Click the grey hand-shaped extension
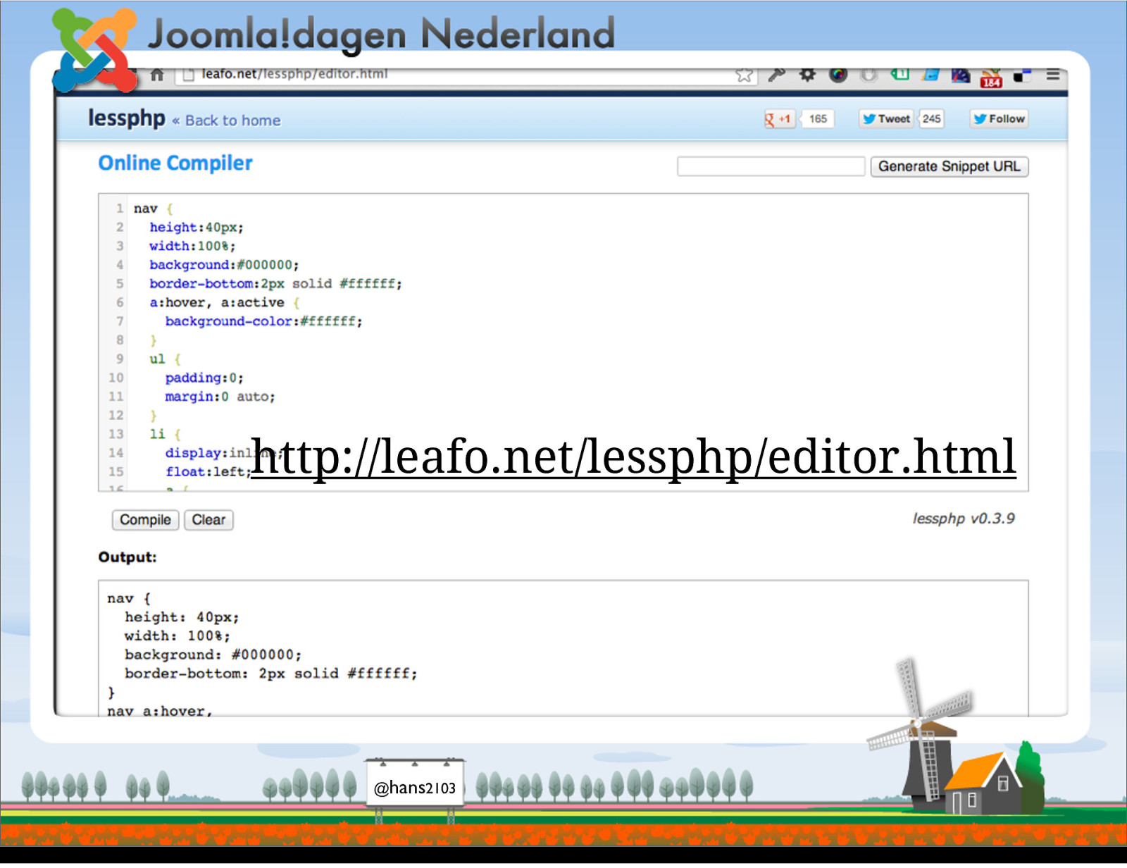 (x=869, y=75)
